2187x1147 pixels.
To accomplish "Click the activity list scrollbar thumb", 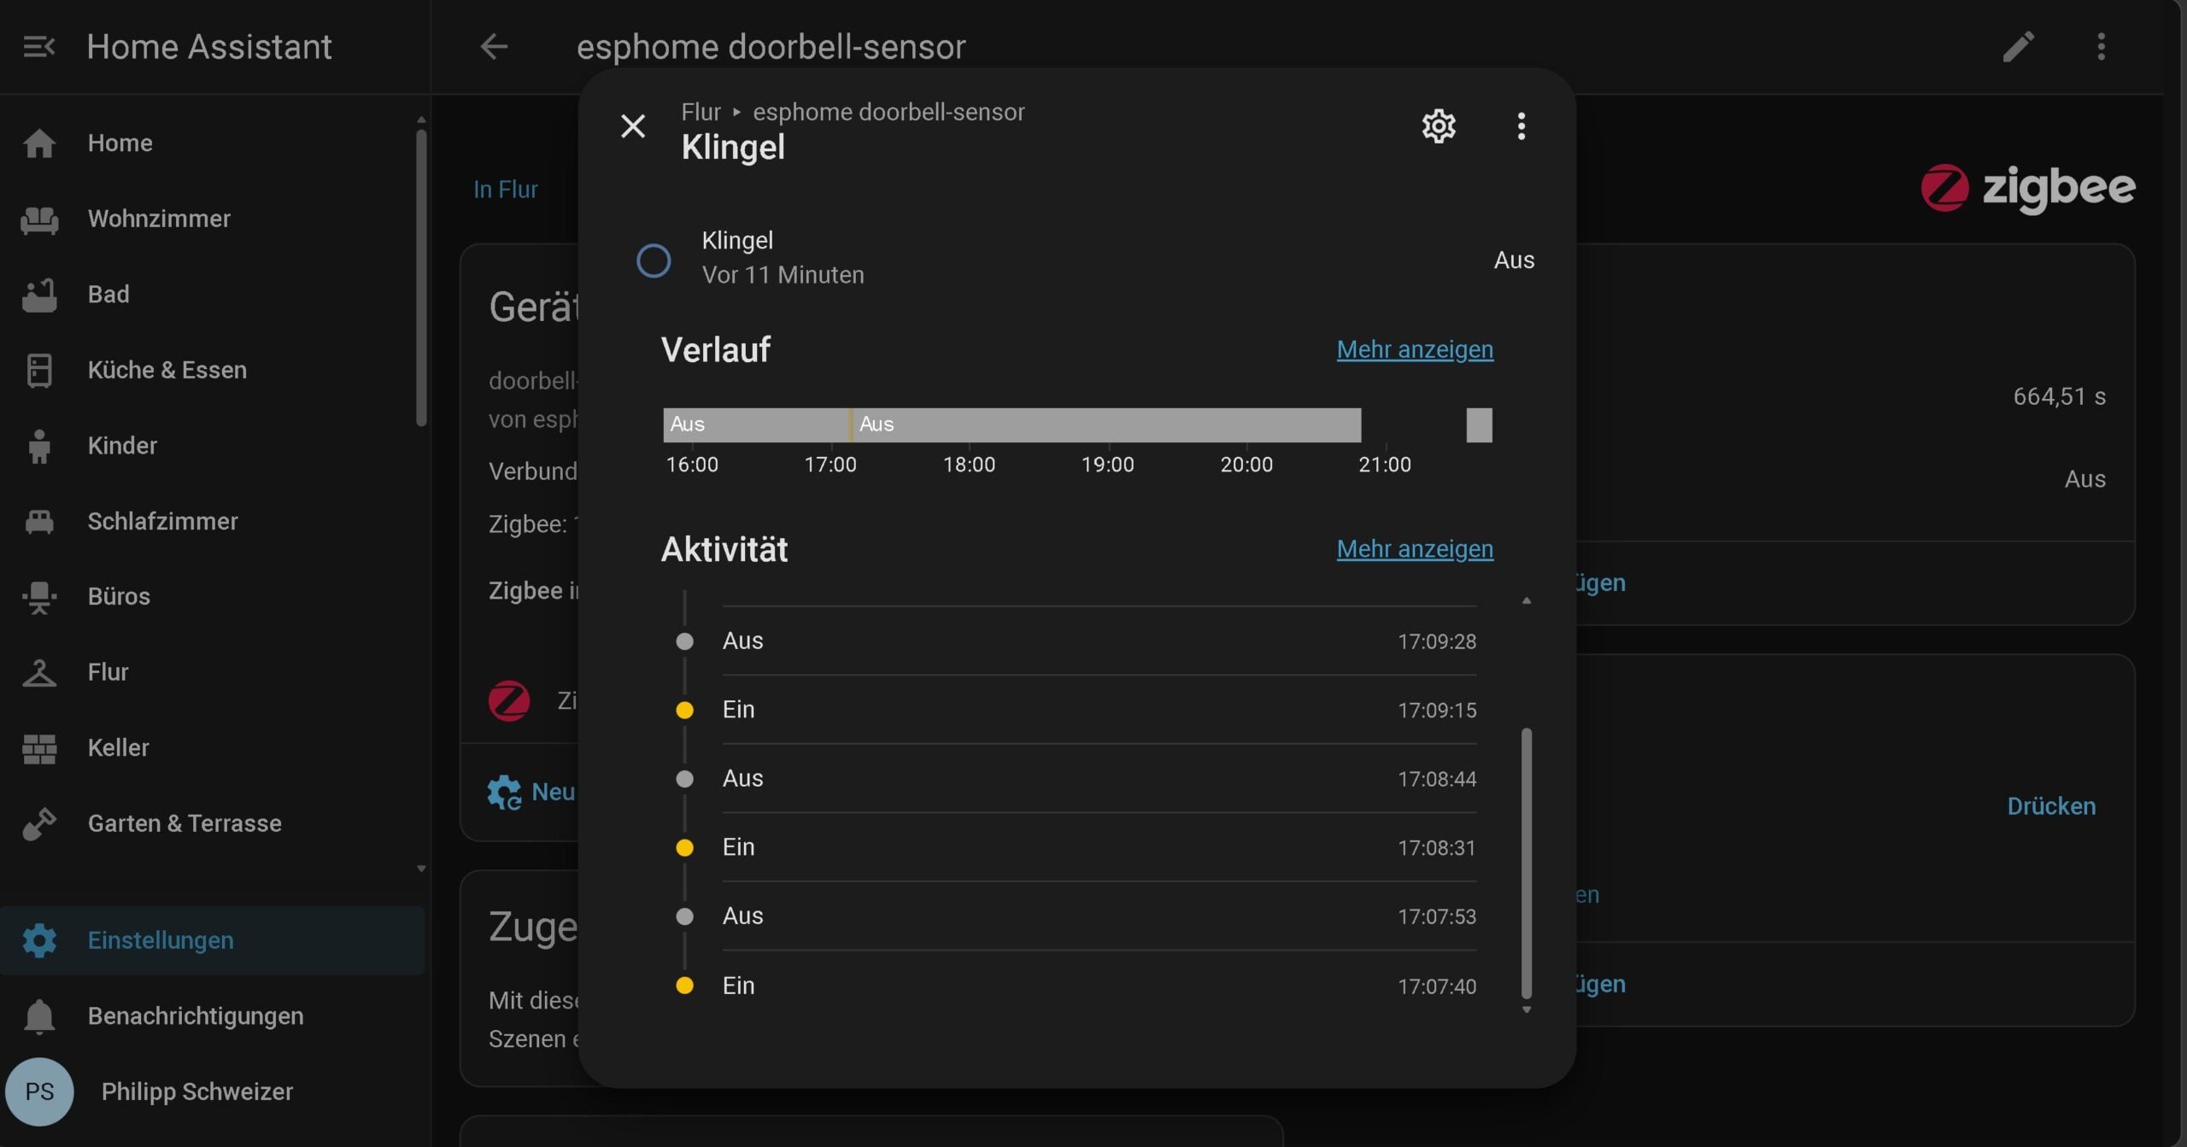I will click(x=1527, y=863).
